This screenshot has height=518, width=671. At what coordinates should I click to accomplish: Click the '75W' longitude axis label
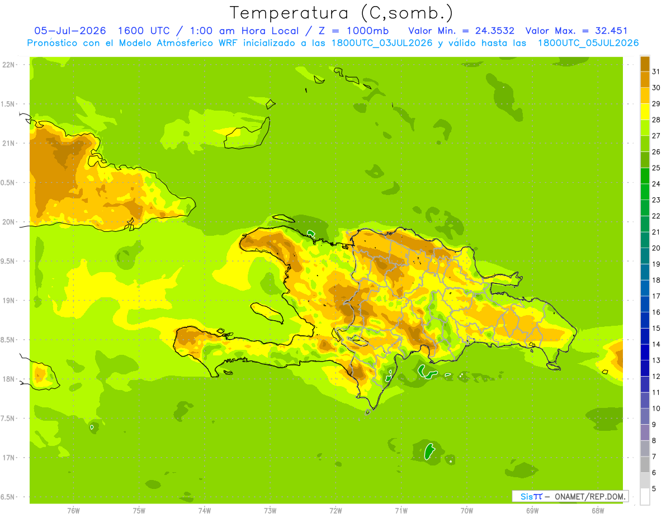click(x=139, y=510)
